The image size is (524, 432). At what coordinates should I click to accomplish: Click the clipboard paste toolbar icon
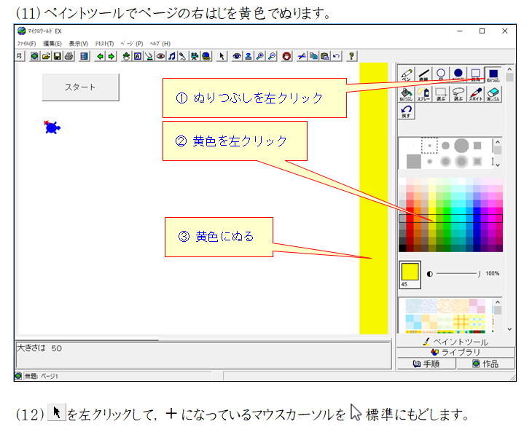coord(325,56)
